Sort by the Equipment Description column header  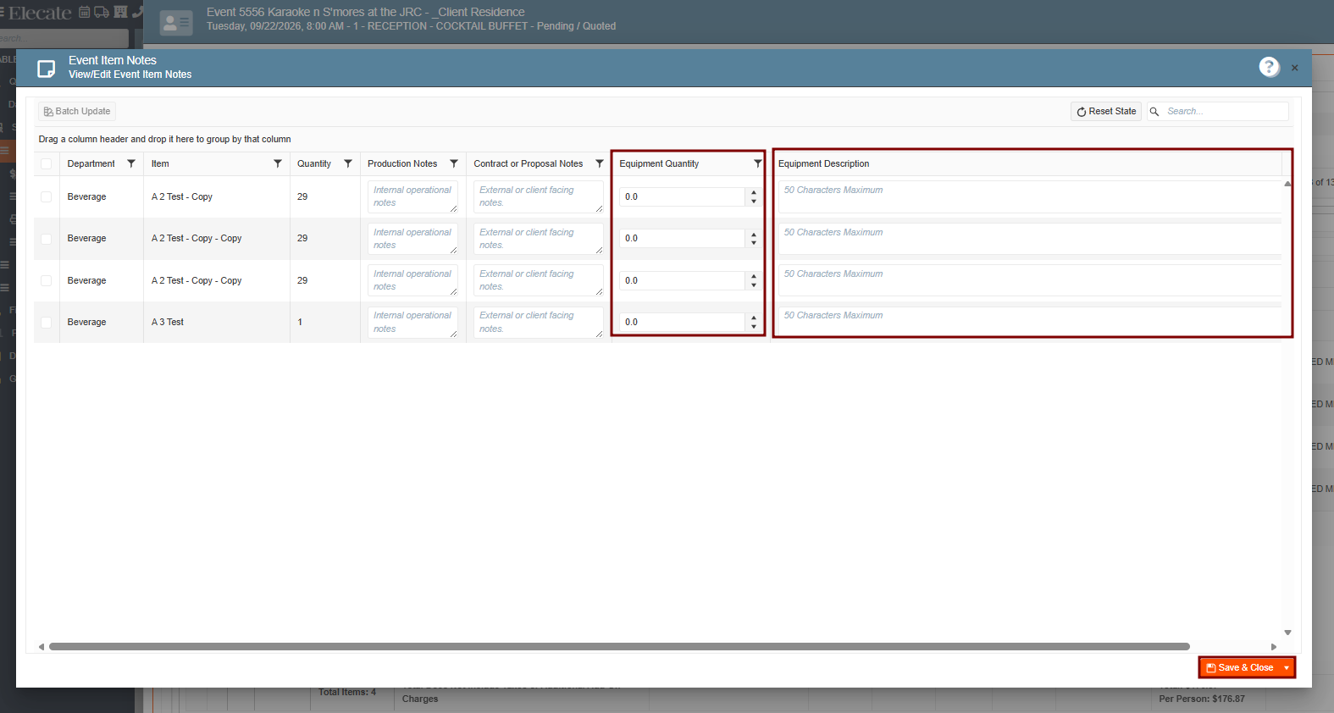[x=824, y=164]
